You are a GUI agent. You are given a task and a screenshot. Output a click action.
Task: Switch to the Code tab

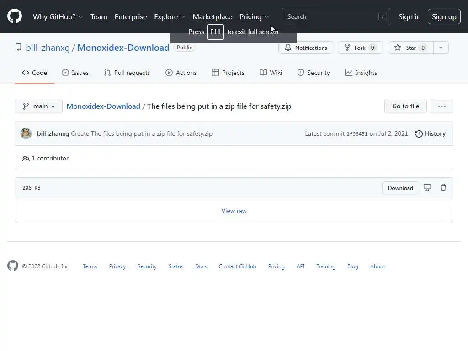35,73
